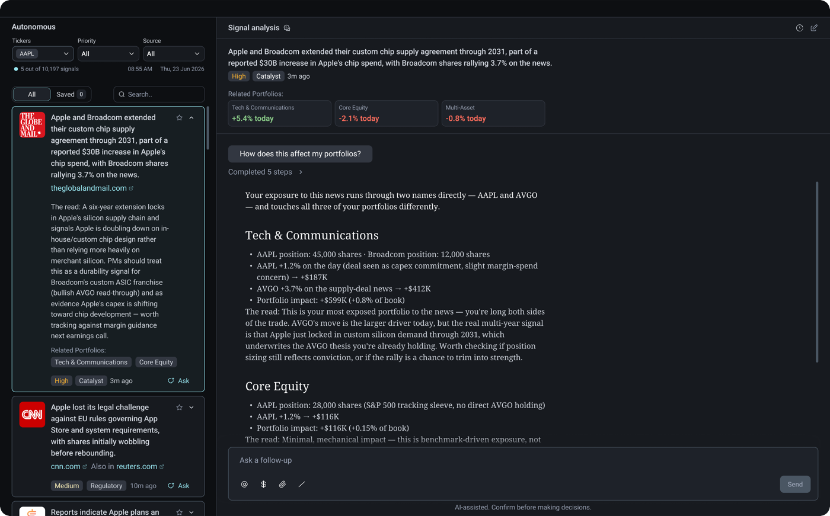Click the chat icon beside Signal analysis
830x516 pixels.
pyautogui.click(x=287, y=28)
